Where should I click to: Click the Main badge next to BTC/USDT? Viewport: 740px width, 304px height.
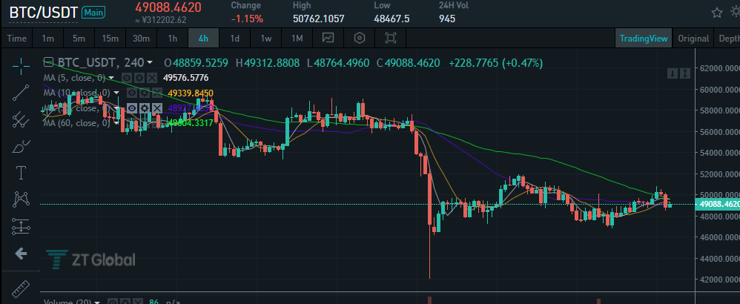coord(93,13)
